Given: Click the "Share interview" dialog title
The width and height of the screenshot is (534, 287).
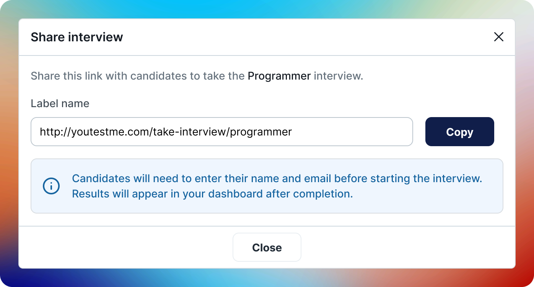Looking at the screenshot, I should [x=77, y=37].
